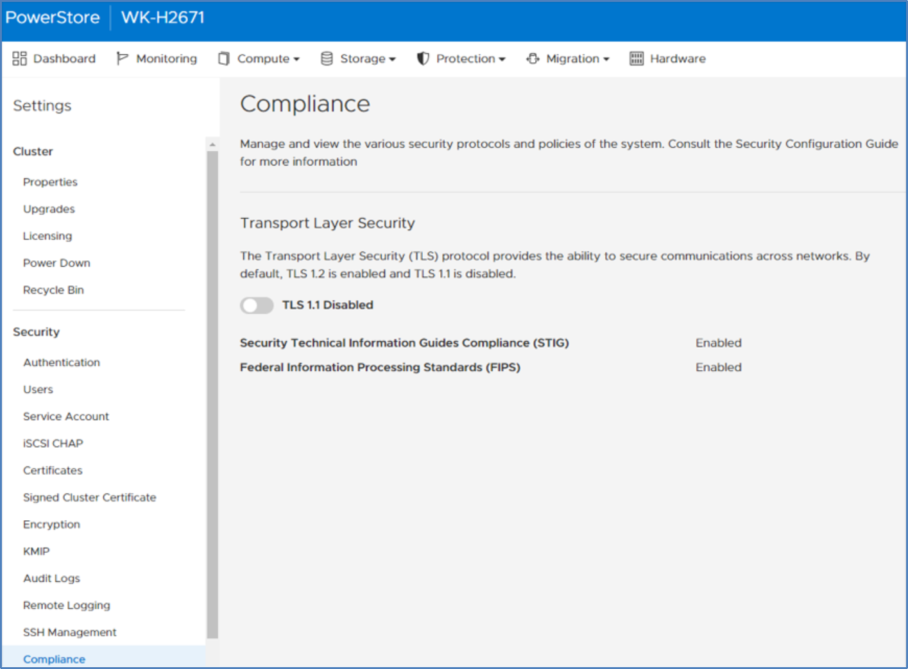This screenshot has width=908, height=669.
Task: Open cluster Properties settings
Action: (50, 182)
